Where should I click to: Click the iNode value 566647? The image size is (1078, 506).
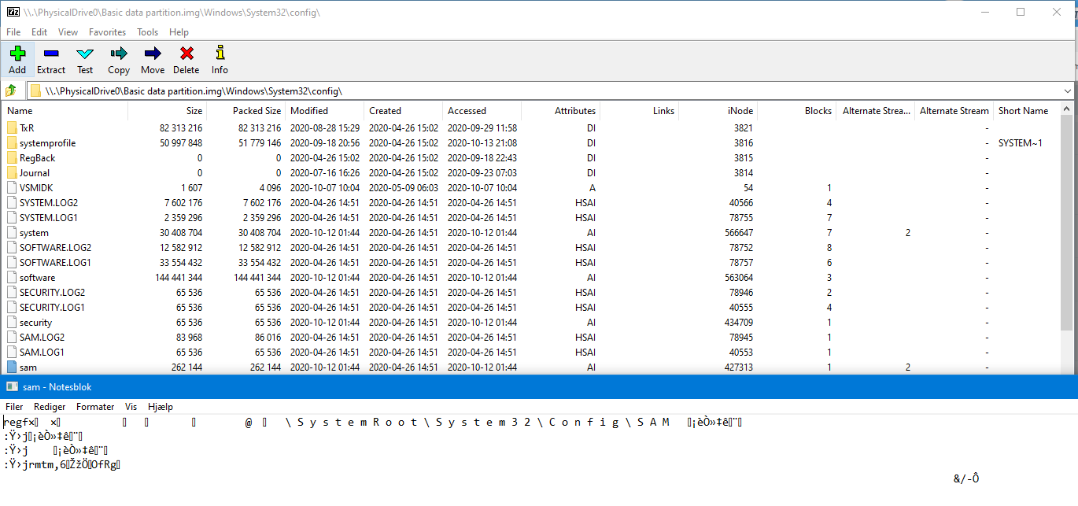[x=739, y=232]
